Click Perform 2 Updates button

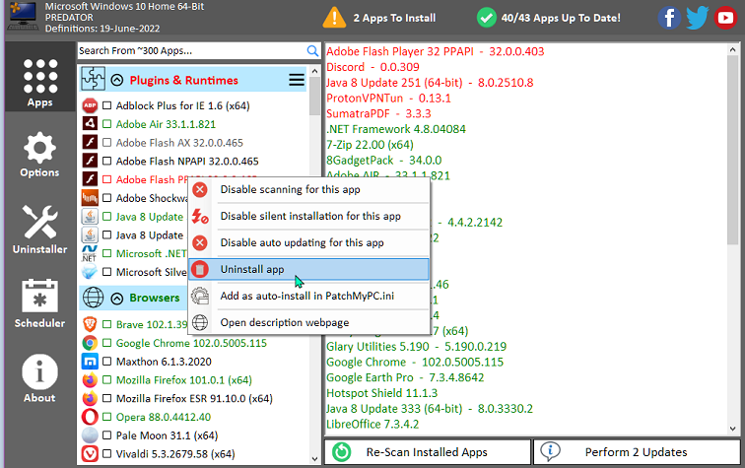point(637,452)
